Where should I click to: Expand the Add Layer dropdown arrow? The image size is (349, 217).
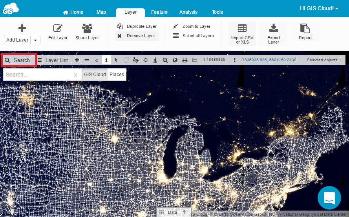point(35,40)
